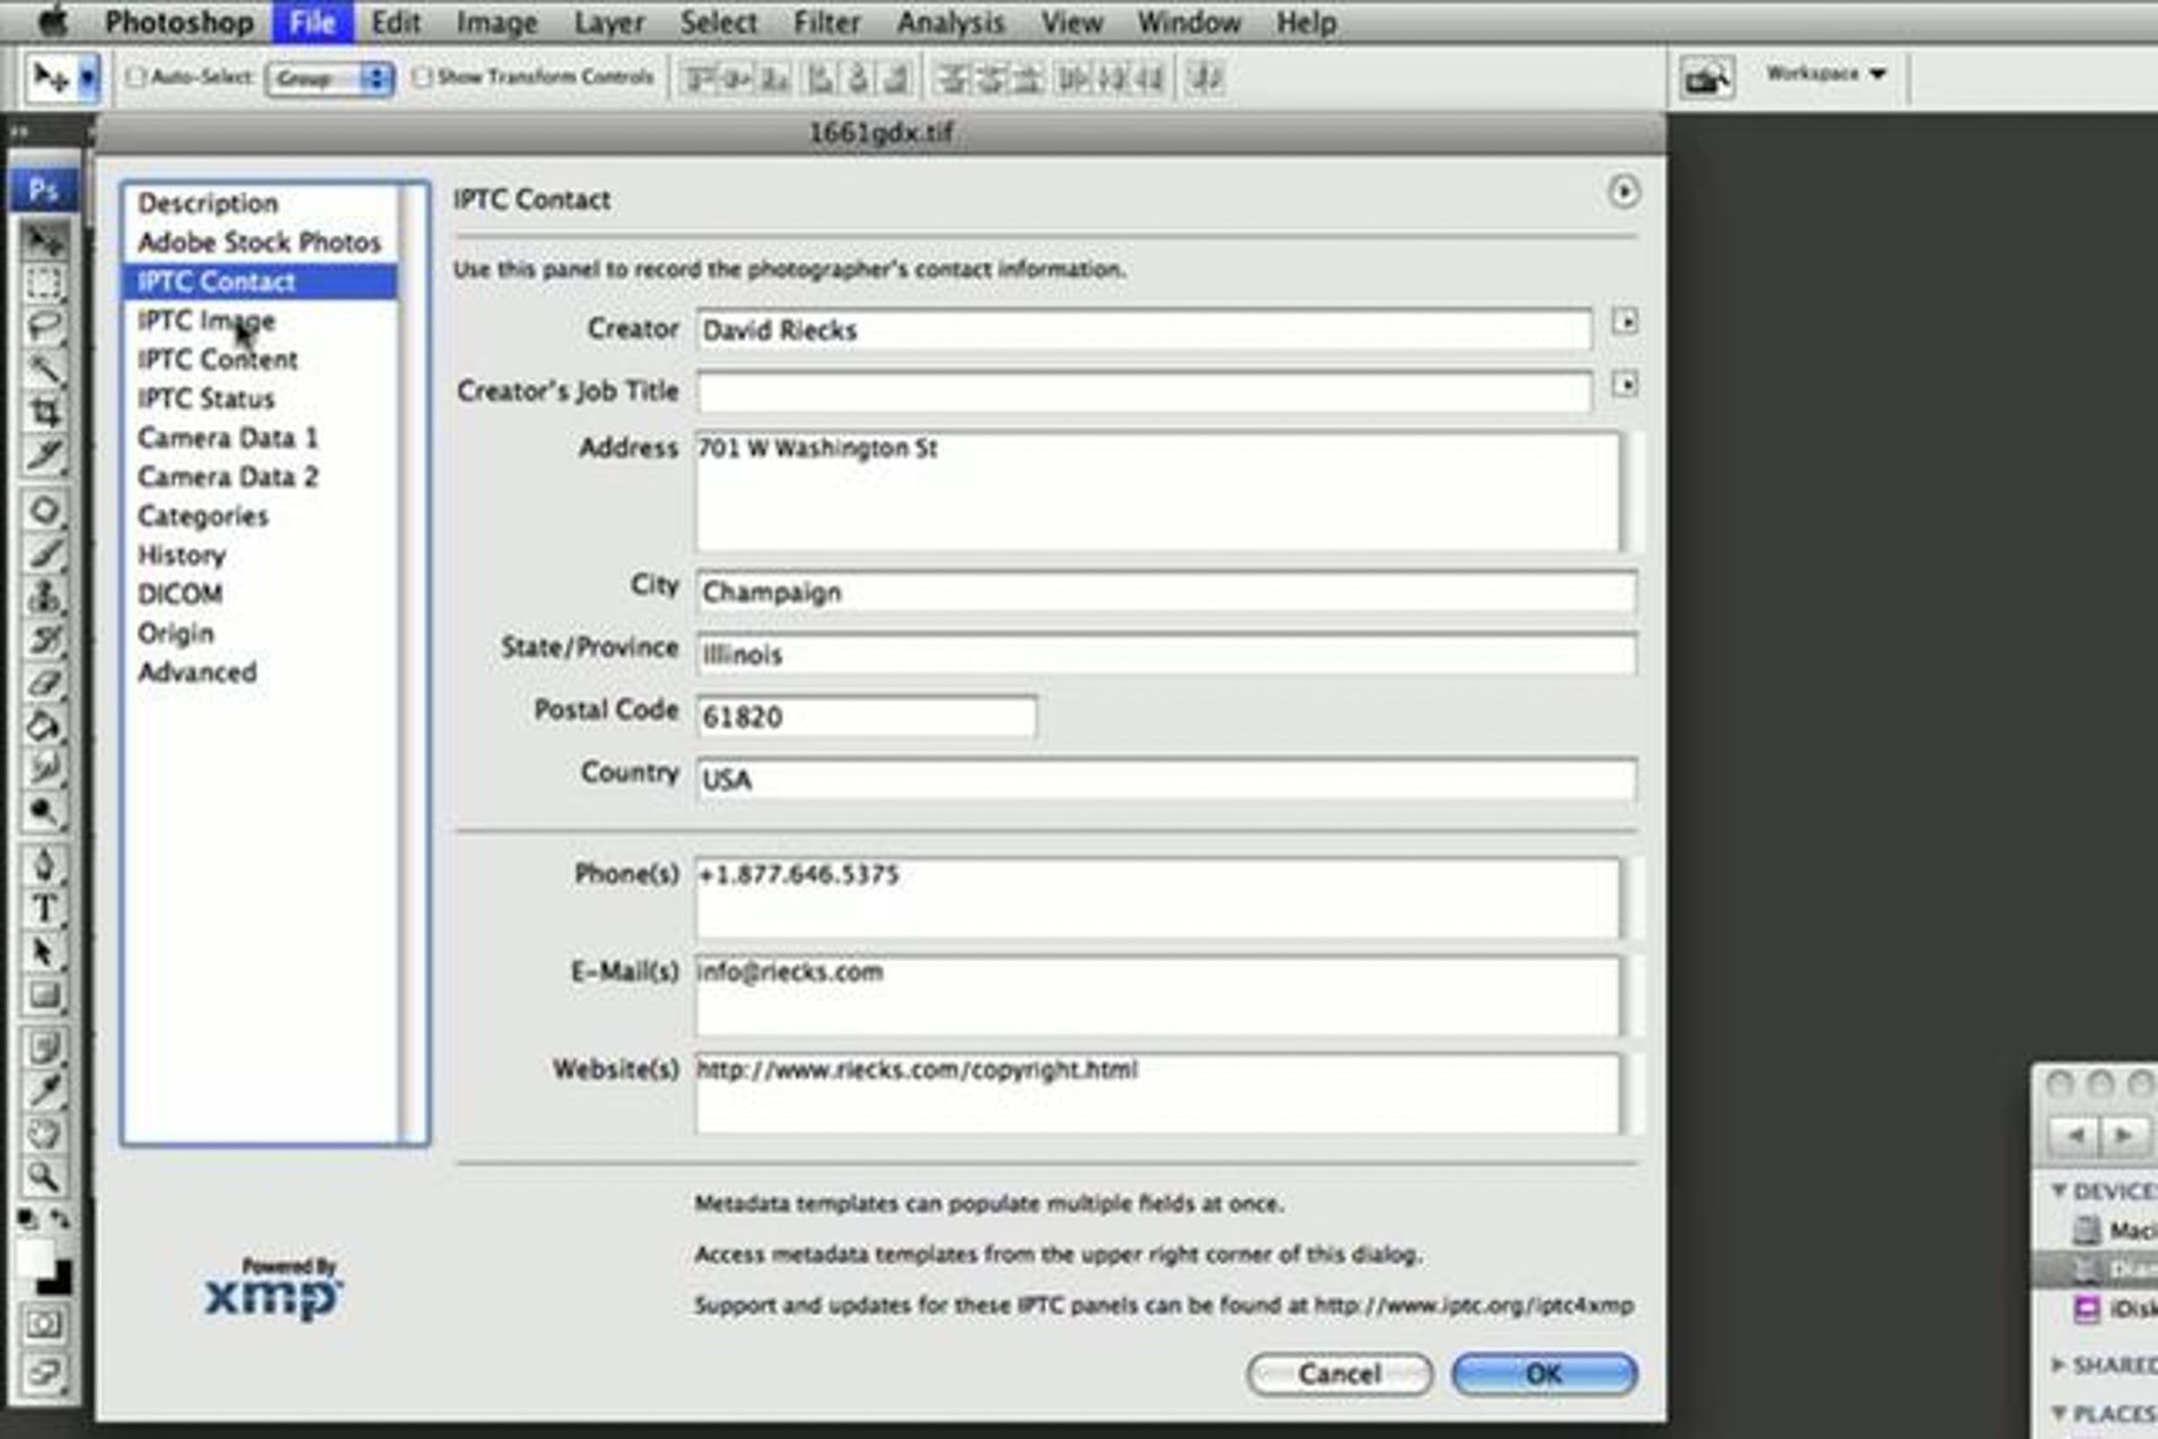This screenshot has width=2158, height=1439.
Task: Open the Filter menu
Action: 826,22
